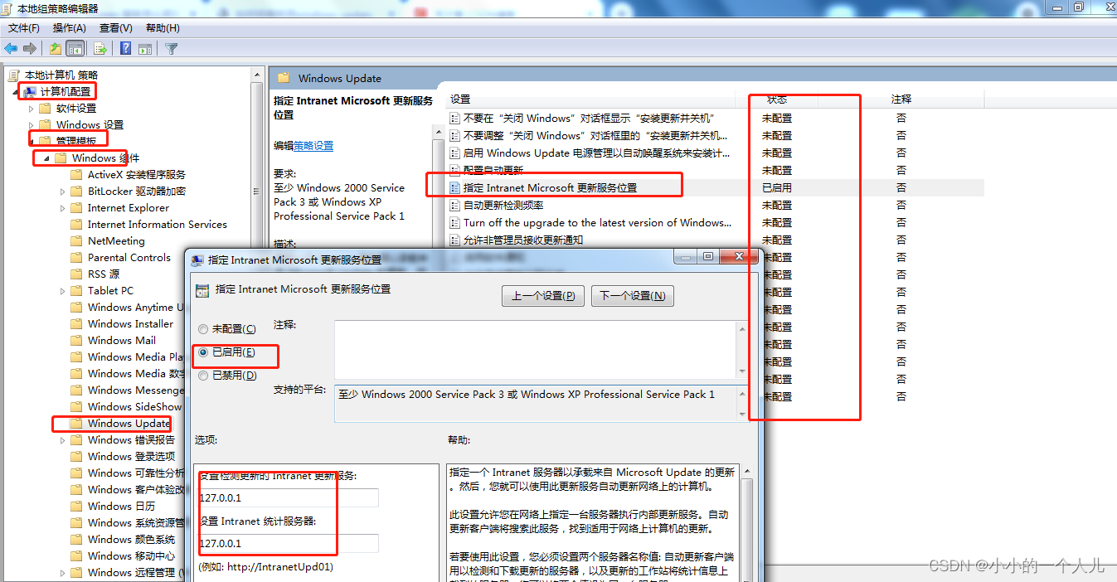1117x582 pixels.
Task: Click the Windows Update folder icon in tree
Action: click(x=77, y=423)
